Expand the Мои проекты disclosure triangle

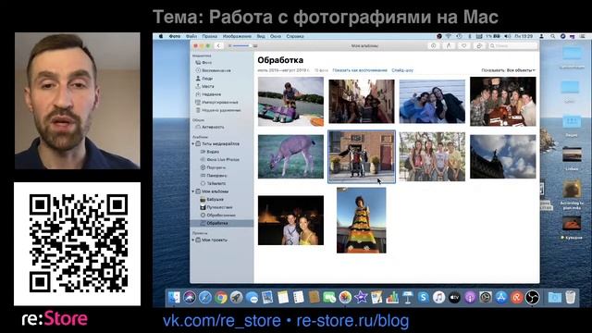pos(193,240)
